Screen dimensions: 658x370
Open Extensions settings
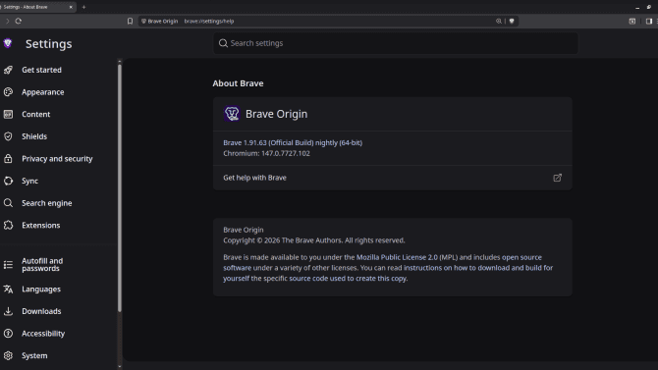pyautogui.click(x=40, y=226)
